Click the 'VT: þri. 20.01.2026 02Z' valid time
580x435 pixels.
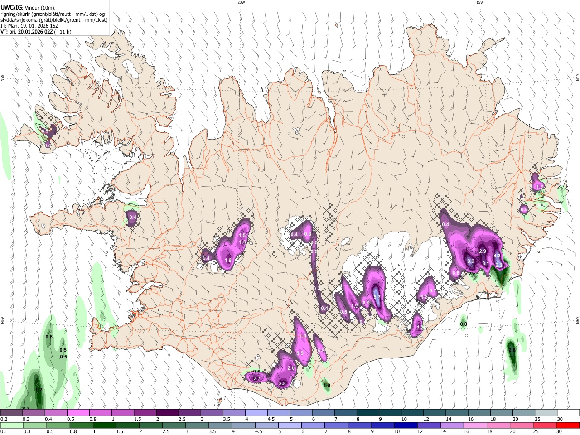26,32
